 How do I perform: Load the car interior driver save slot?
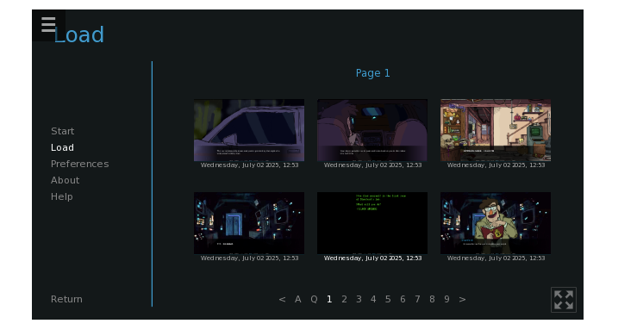pyautogui.click(x=372, y=134)
